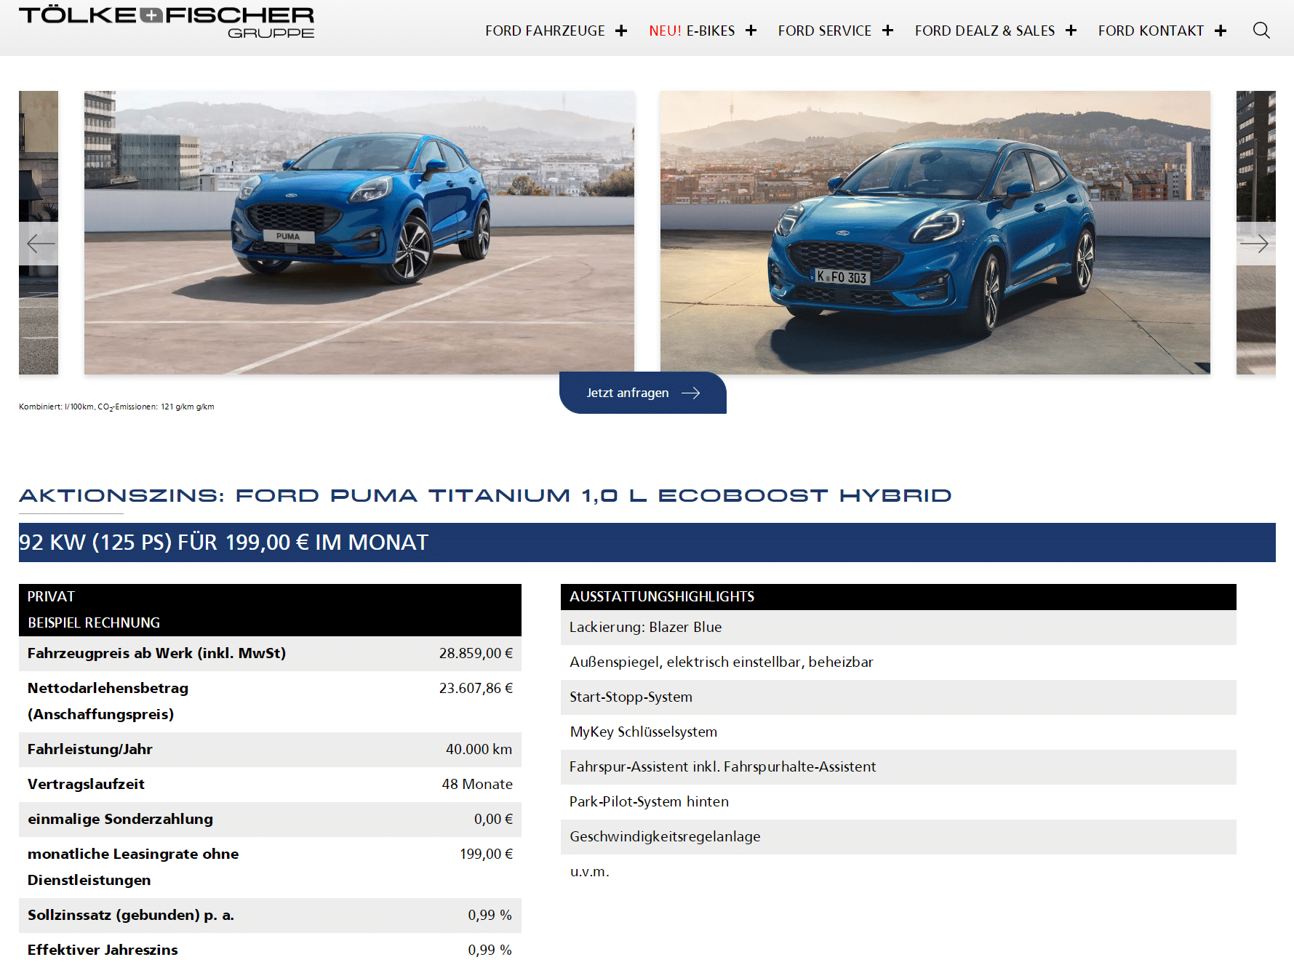Click the Ausstattungshighlights header

[x=898, y=597]
